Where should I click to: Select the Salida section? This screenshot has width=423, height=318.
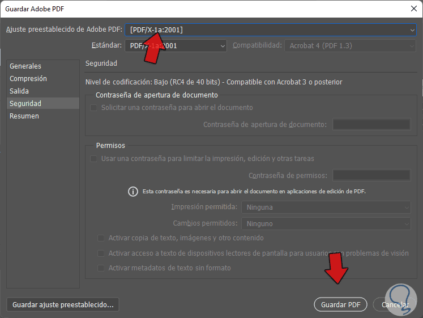click(43, 91)
